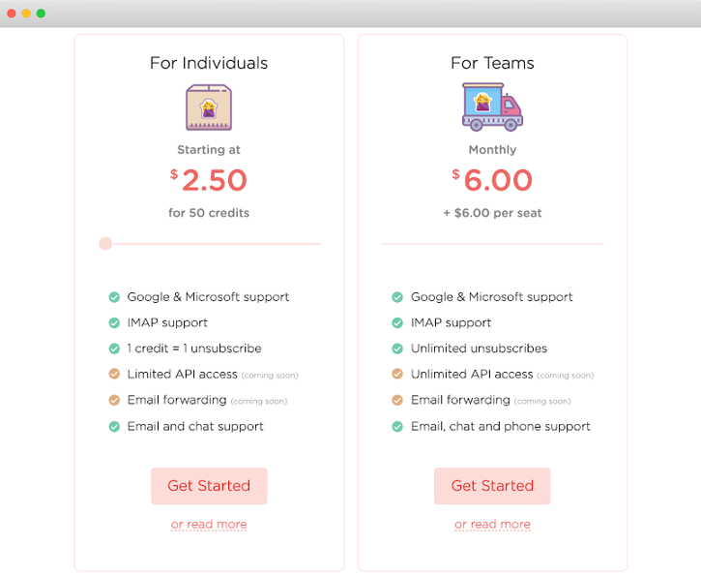Click green checkmark beside Email and chat support

pos(114,426)
